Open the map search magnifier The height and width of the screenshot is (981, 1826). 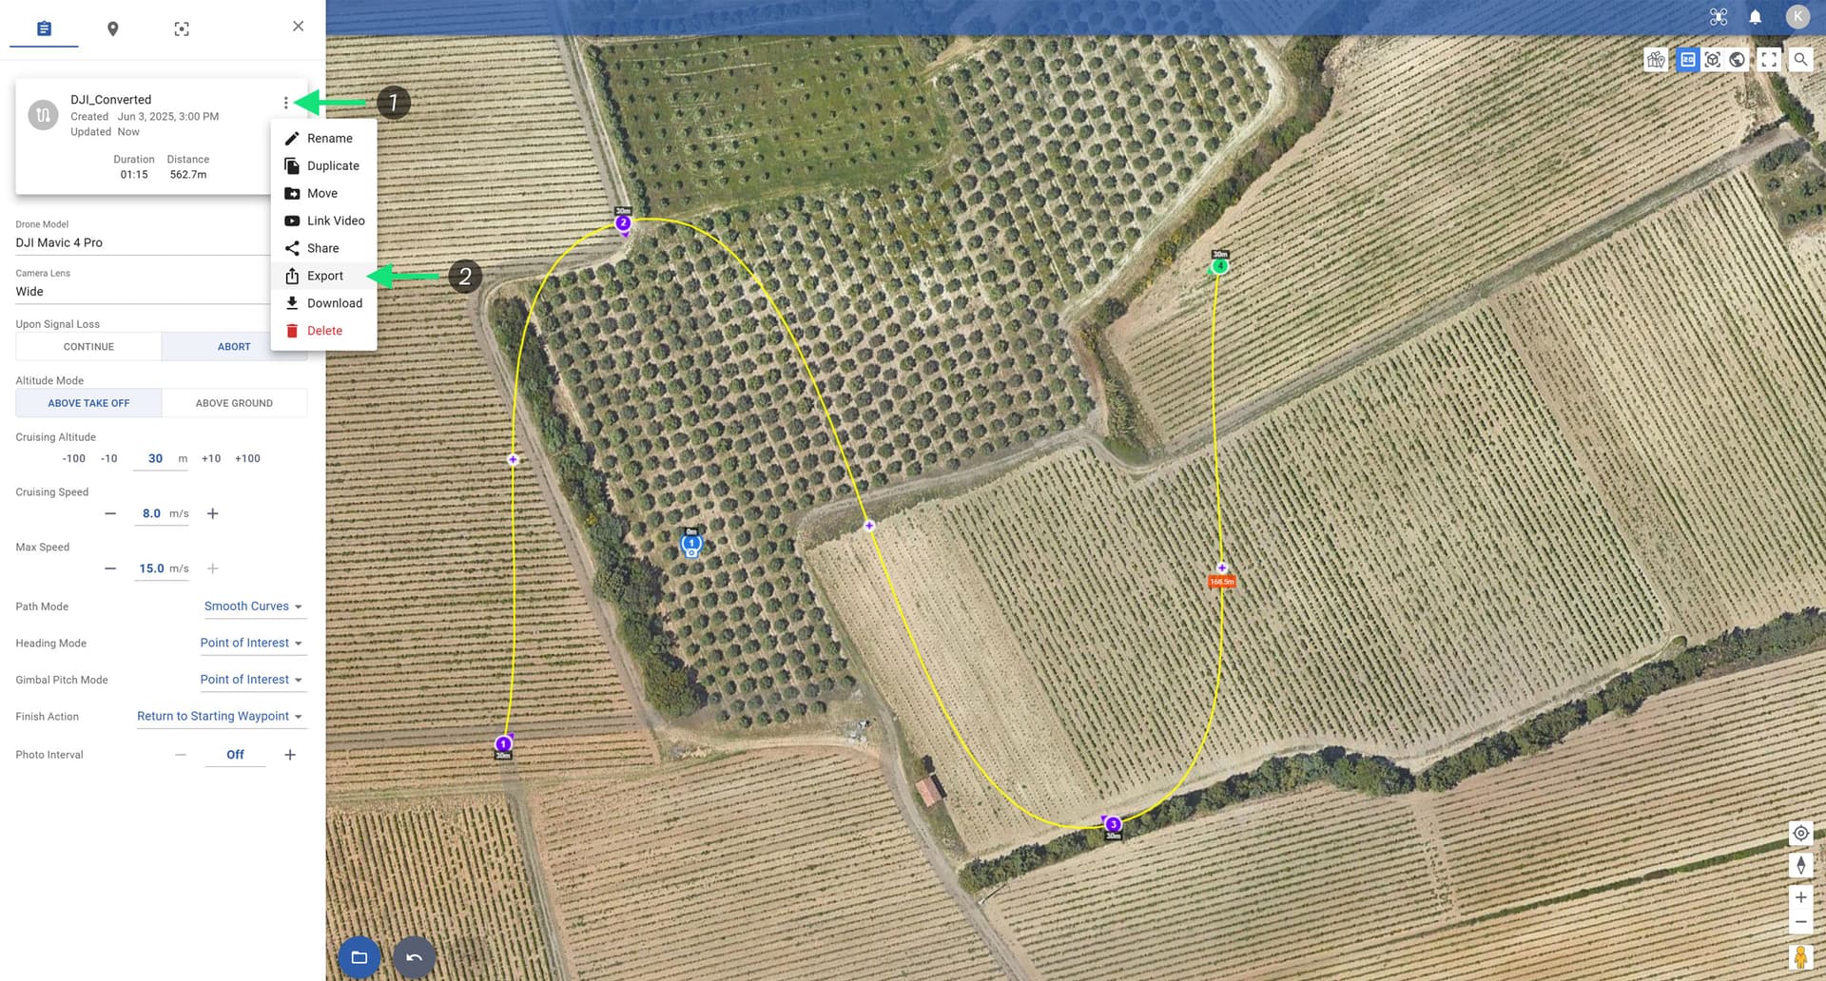pos(1800,60)
